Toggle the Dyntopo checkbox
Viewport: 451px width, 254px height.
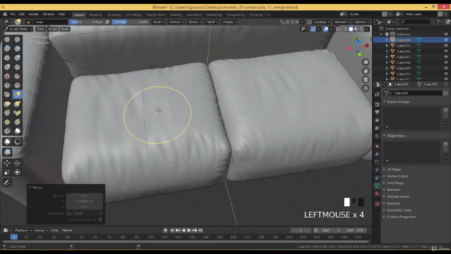[309, 22]
